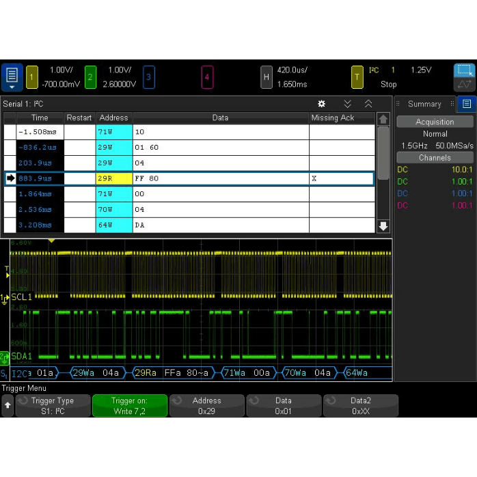Open Trigger Type softkey dropdown
Screen dimensions: 477x477
click(53, 406)
